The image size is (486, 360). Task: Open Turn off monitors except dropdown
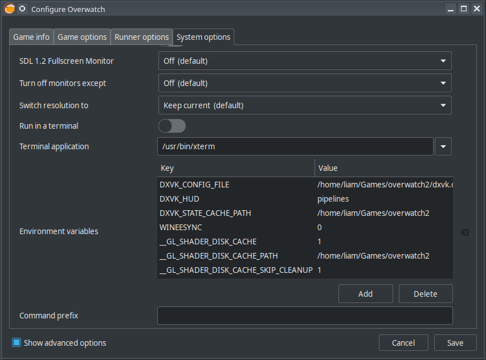(305, 83)
